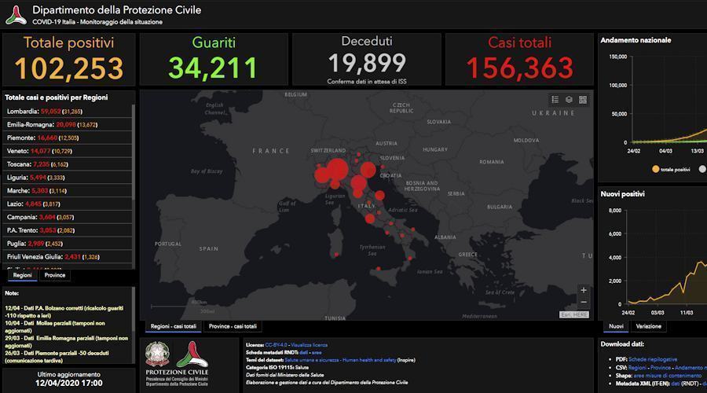The height and width of the screenshot is (393, 707).
Task: Select the Marche row
Action: pos(68,191)
